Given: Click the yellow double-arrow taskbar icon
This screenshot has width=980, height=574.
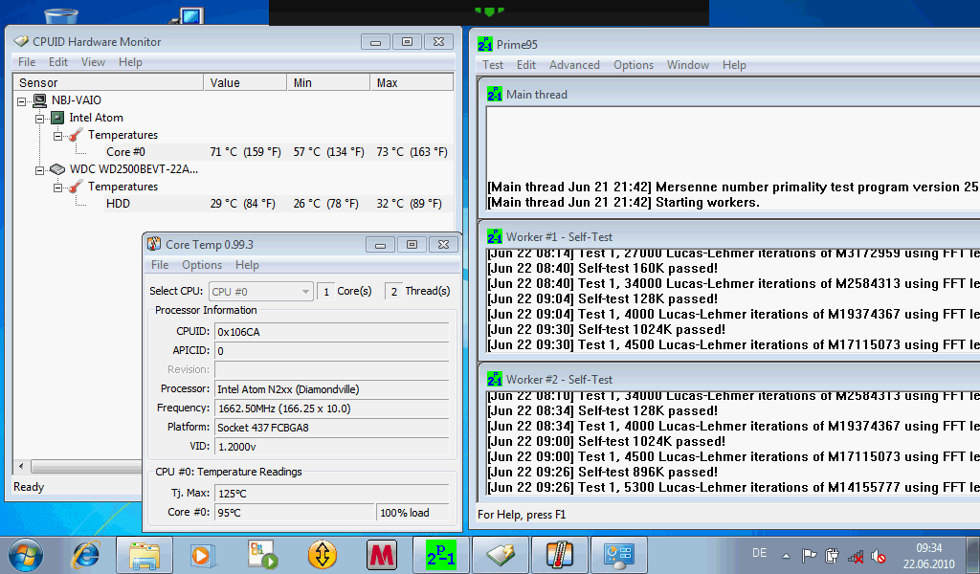Looking at the screenshot, I should point(323,555).
